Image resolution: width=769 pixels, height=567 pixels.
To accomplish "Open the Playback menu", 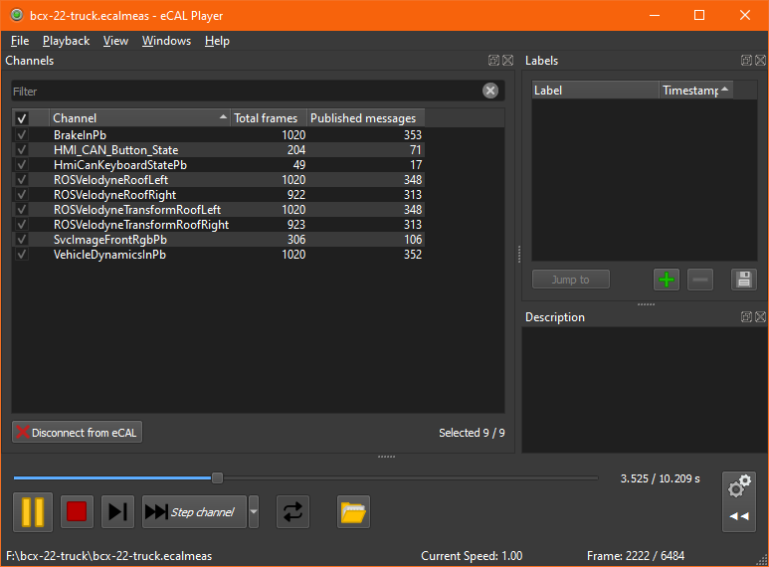I will pyautogui.click(x=67, y=41).
